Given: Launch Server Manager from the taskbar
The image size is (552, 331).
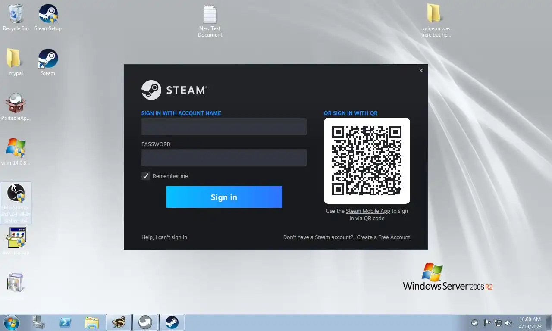Looking at the screenshot, I should click(38, 322).
